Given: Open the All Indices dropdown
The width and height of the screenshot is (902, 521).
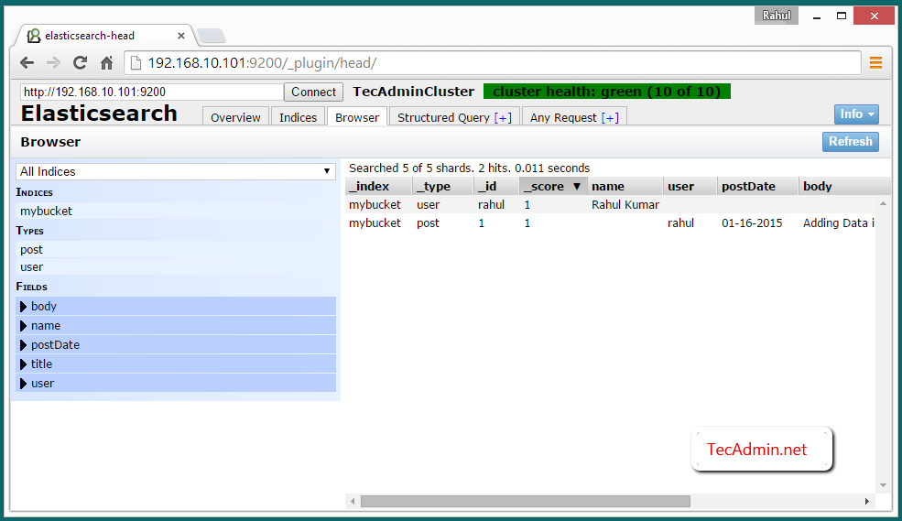Looking at the screenshot, I should (176, 171).
